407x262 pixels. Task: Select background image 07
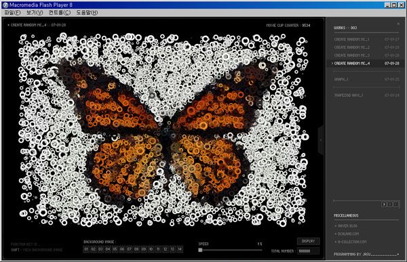pos(130,249)
